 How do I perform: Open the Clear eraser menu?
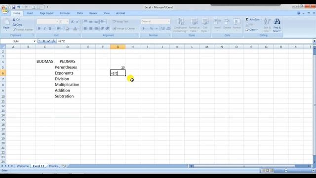tap(251, 30)
